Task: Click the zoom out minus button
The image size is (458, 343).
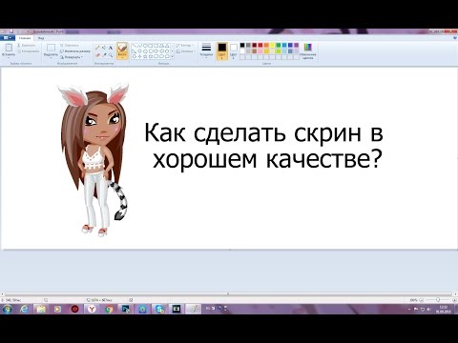Action: click(x=422, y=300)
